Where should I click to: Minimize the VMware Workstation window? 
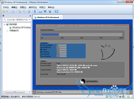tap(119, 2)
